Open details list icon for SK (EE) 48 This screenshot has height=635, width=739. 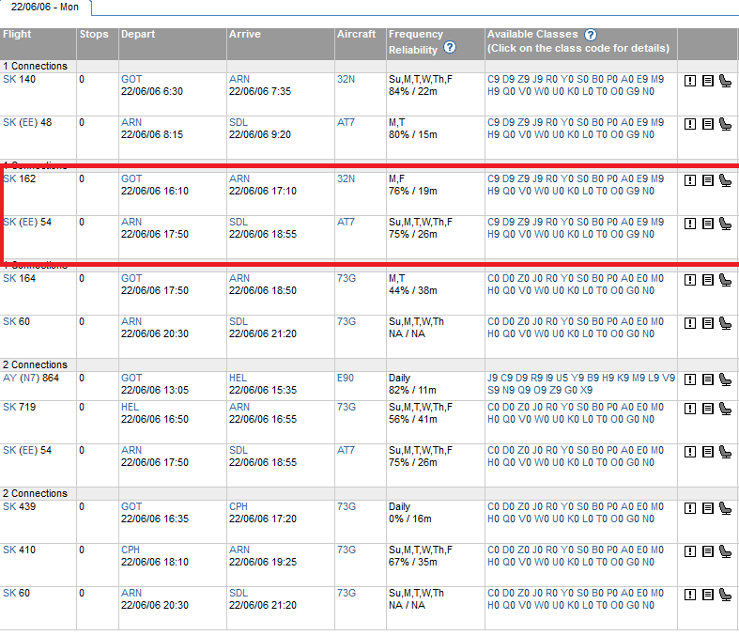(708, 123)
